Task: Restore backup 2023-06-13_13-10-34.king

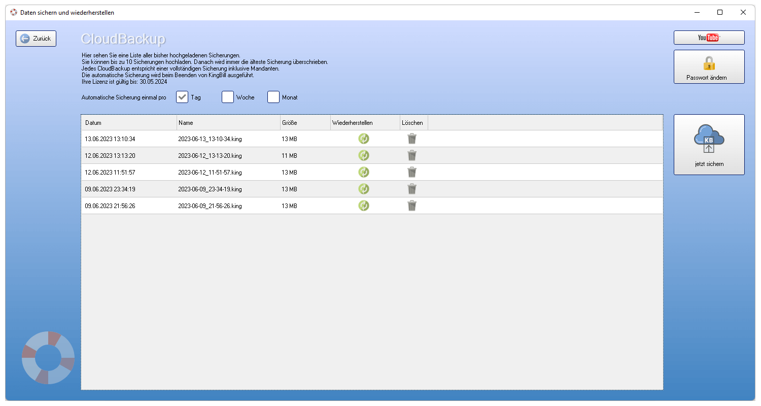Action: click(x=363, y=138)
